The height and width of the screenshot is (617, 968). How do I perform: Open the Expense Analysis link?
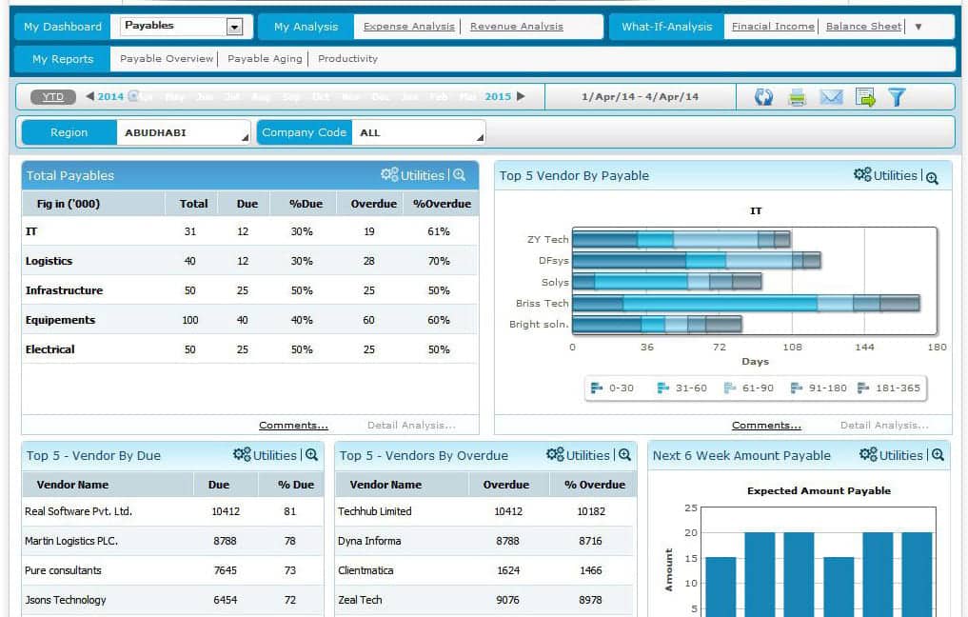click(x=408, y=27)
